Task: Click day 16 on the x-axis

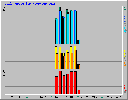Action: [64, 97]
